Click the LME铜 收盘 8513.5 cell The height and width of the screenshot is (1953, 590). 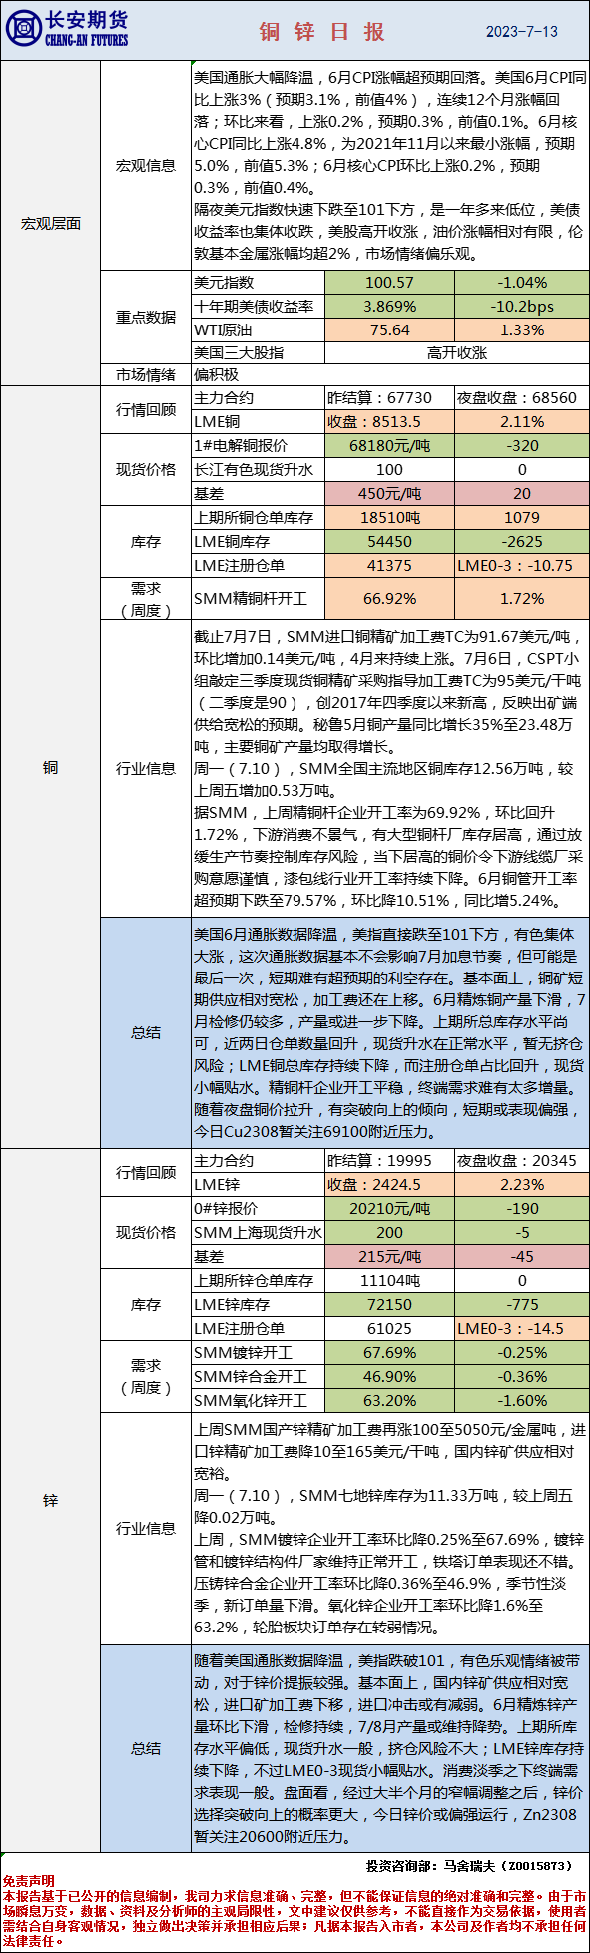pyautogui.click(x=389, y=422)
